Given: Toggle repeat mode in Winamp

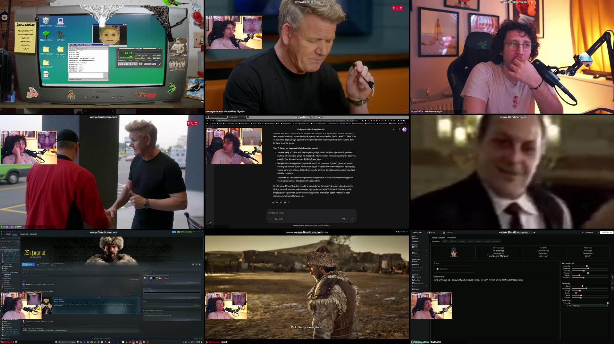Looking at the screenshot, I should click(x=154, y=64).
